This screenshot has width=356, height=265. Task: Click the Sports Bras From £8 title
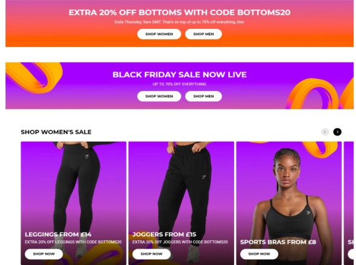coord(278,242)
